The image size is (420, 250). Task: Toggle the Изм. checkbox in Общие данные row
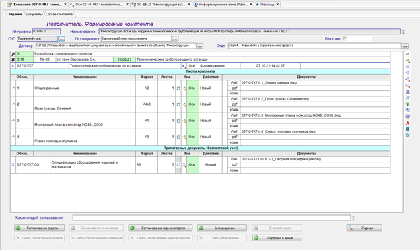pyautogui.click(x=178, y=88)
